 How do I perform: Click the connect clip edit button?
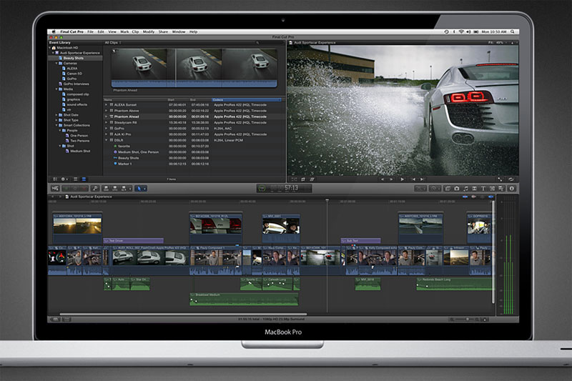click(106, 189)
